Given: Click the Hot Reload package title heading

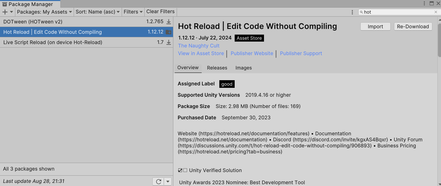Looking at the screenshot, I should [x=257, y=26].
